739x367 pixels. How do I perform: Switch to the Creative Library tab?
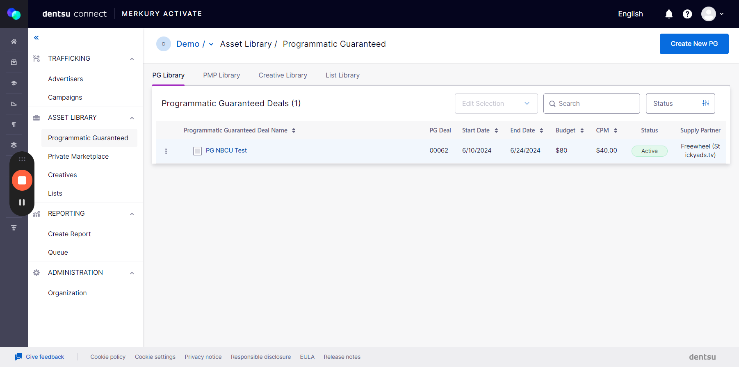click(283, 75)
